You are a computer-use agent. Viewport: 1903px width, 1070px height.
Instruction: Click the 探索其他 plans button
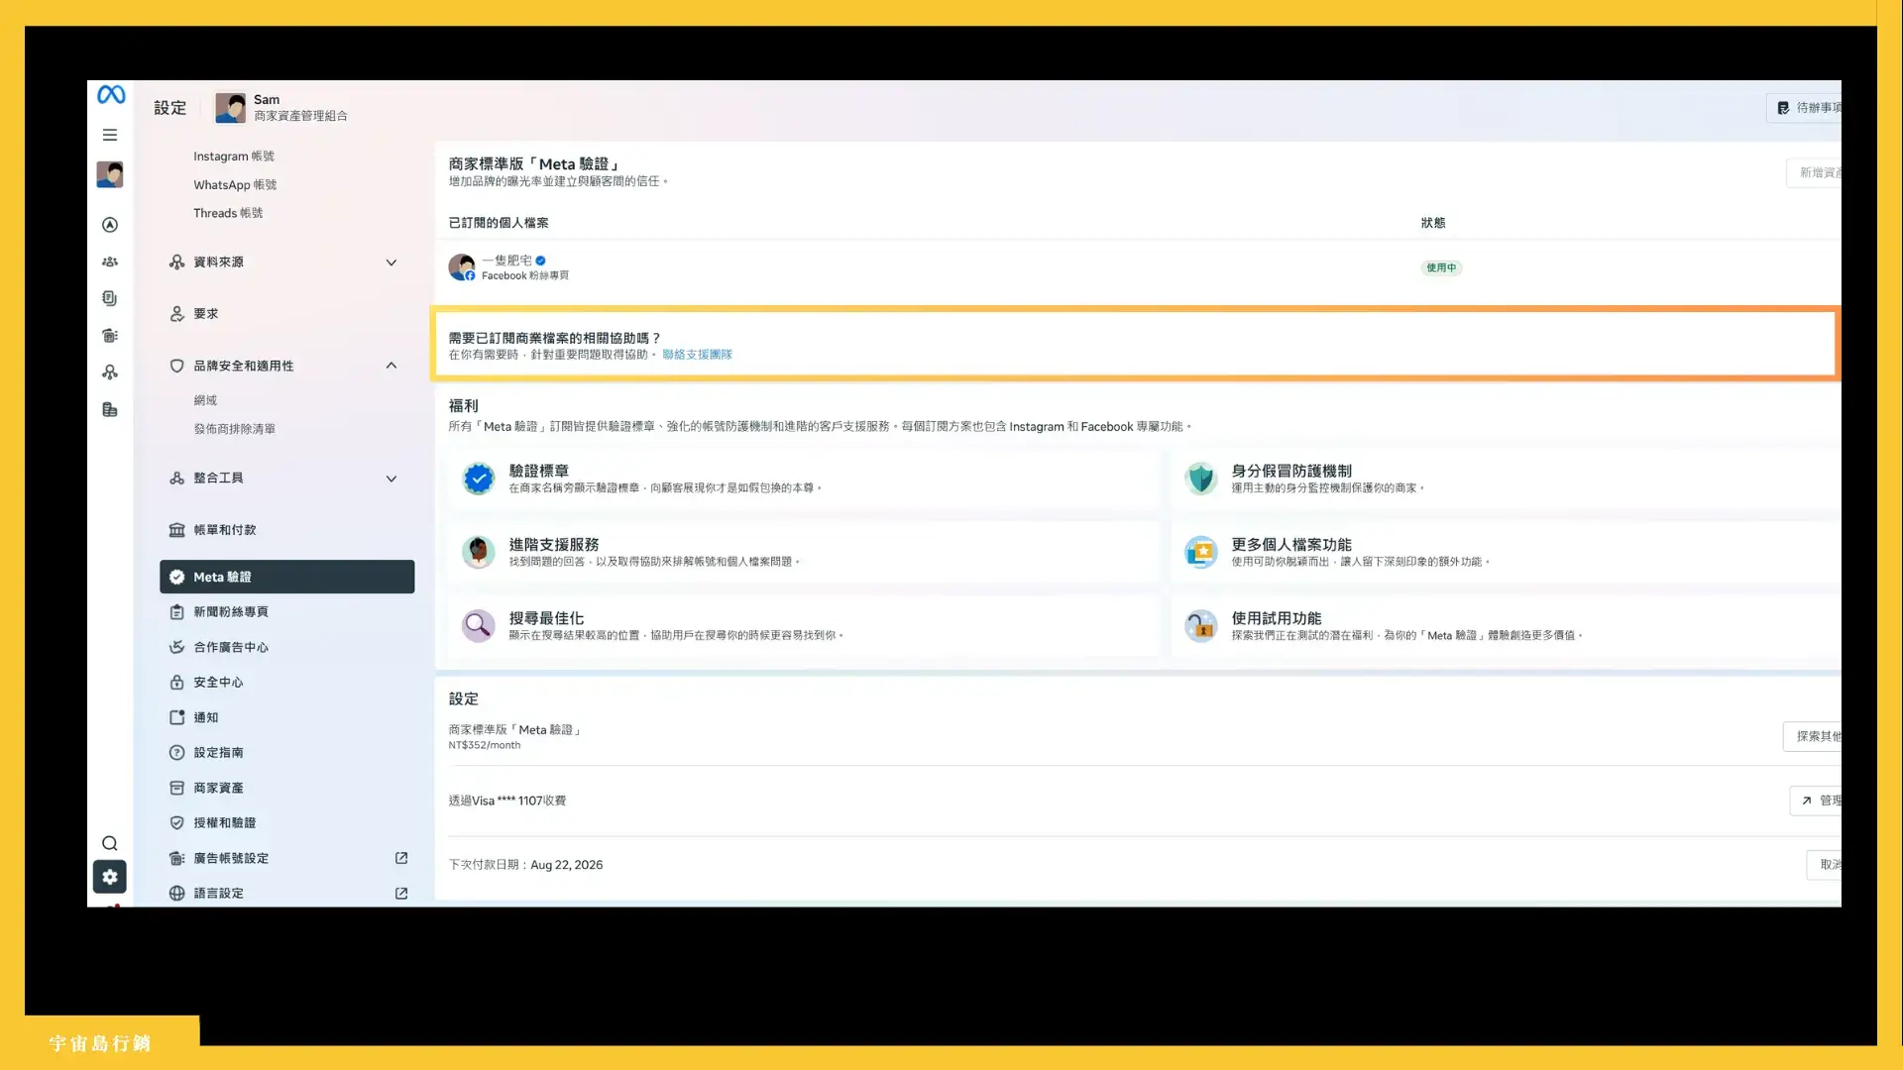tap(1812, 736)
